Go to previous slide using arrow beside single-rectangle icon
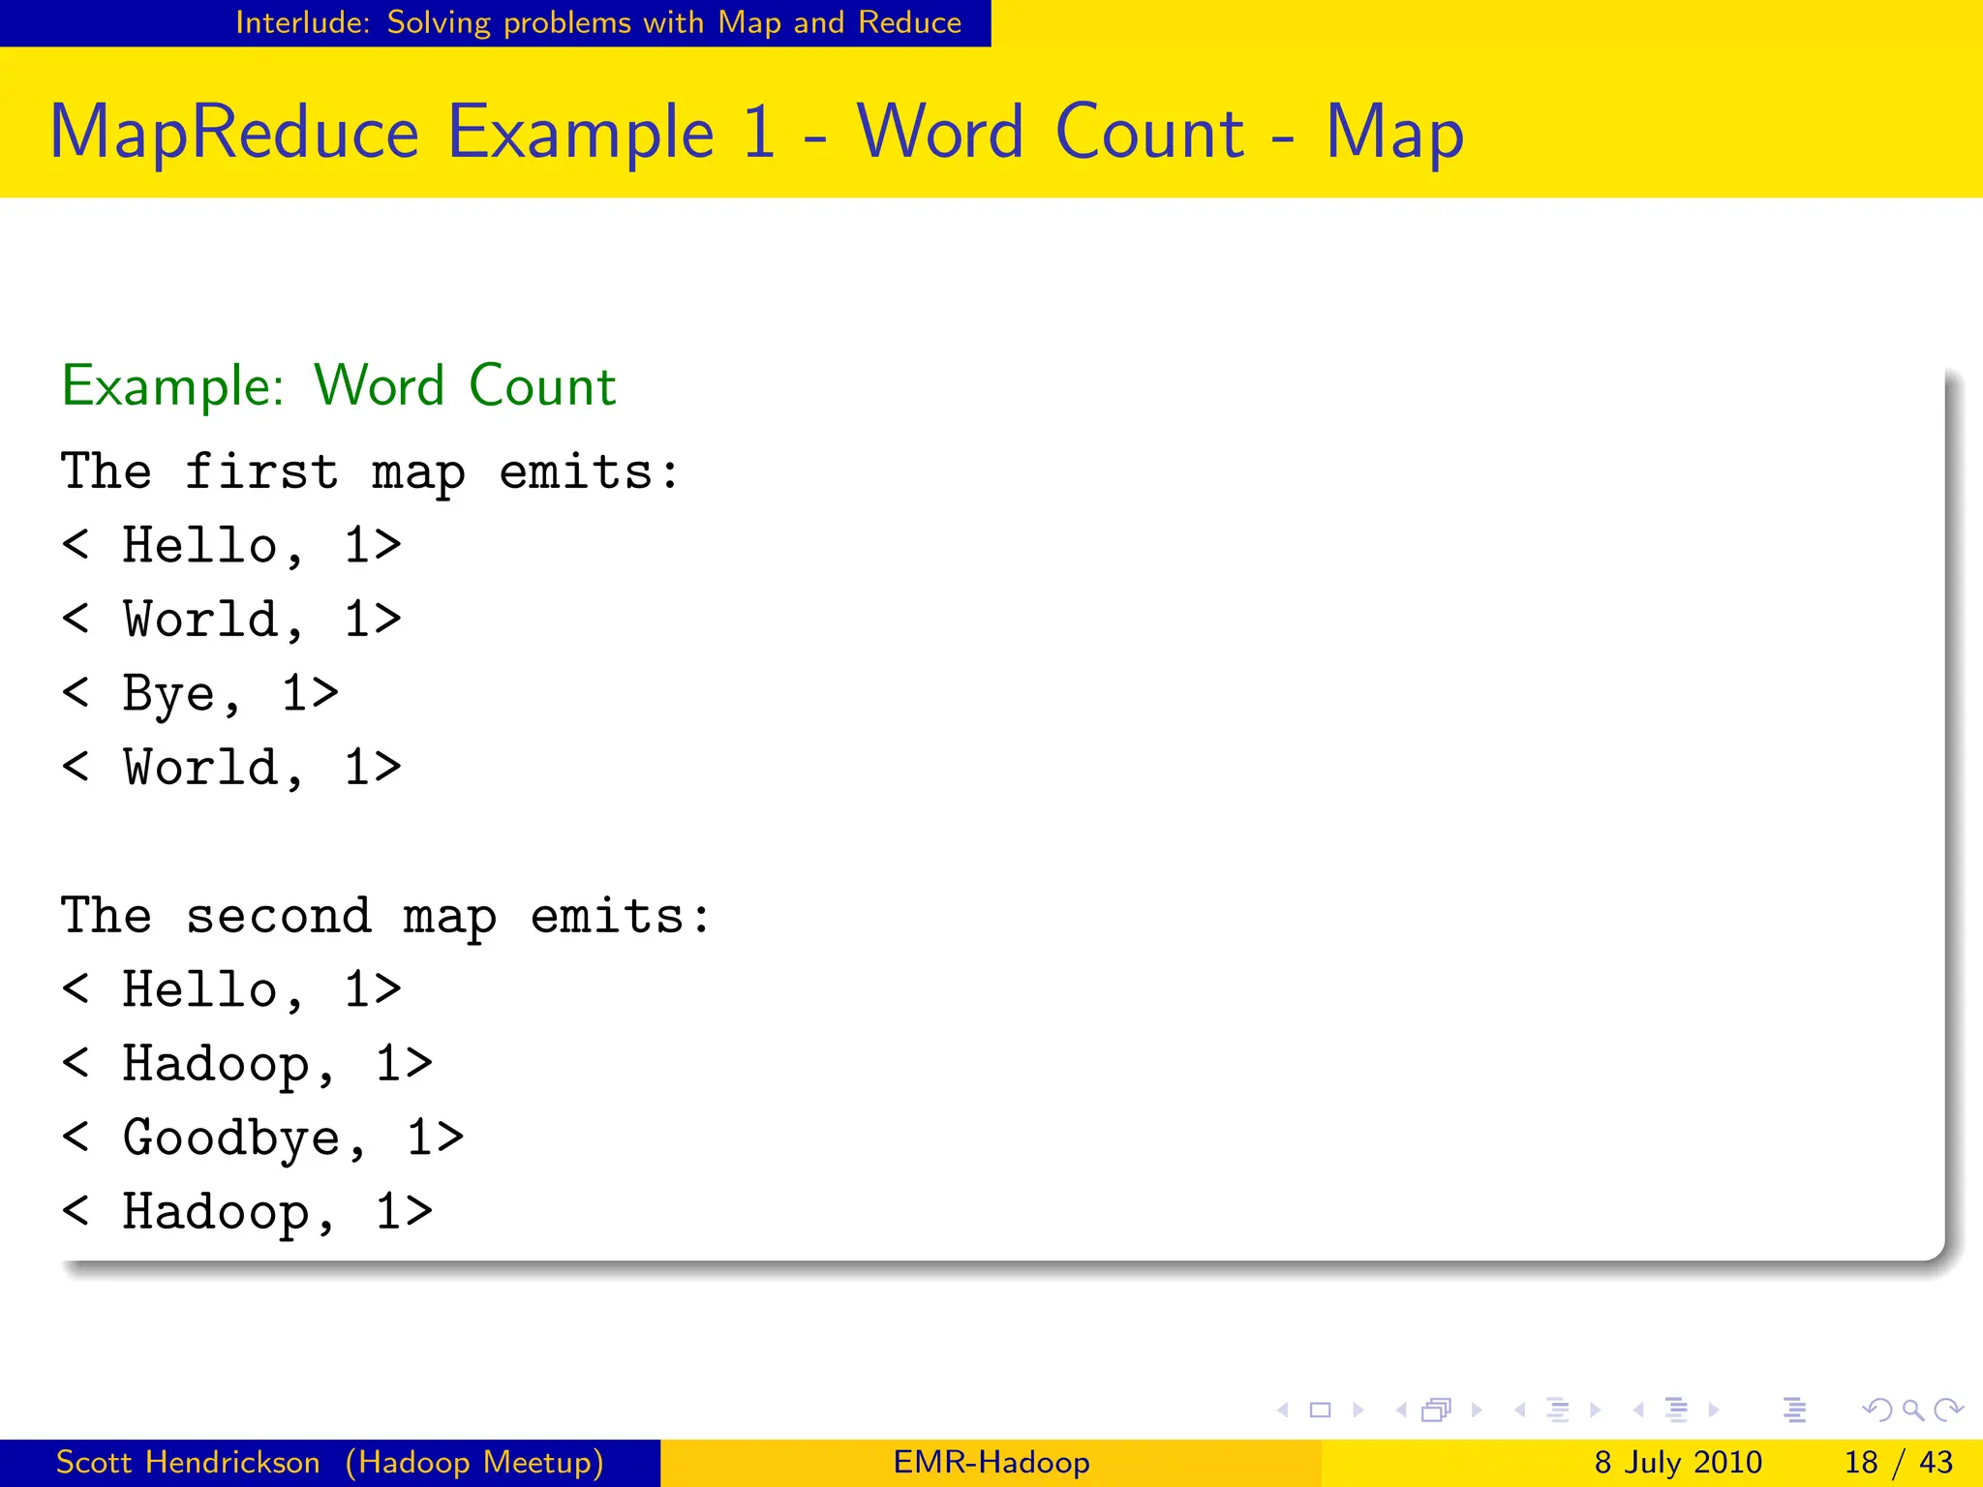Image resolution: width=1983 pixels, height=1487 pixels. (1283, 1411)
